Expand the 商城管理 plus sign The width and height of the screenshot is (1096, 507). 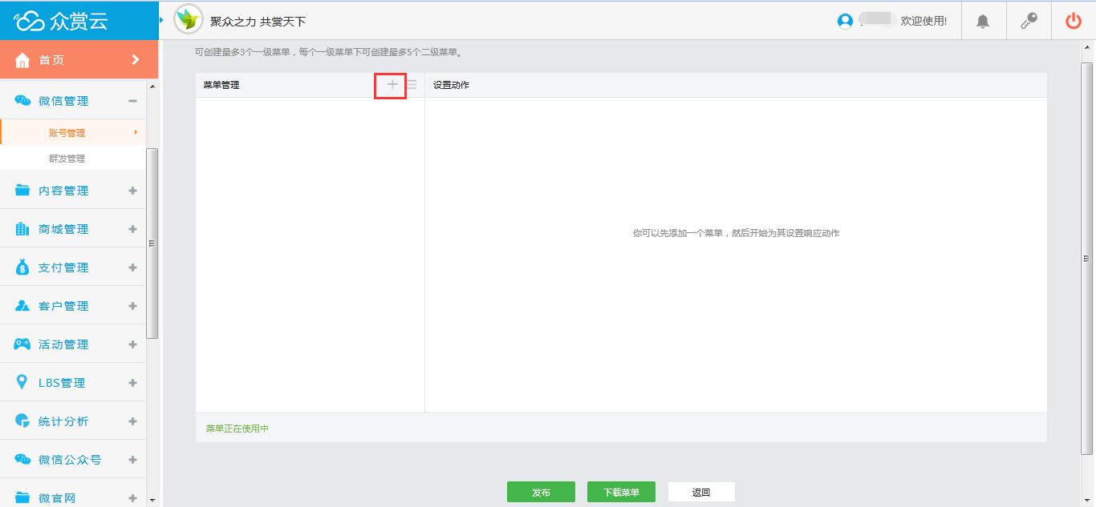click(132, 229)
